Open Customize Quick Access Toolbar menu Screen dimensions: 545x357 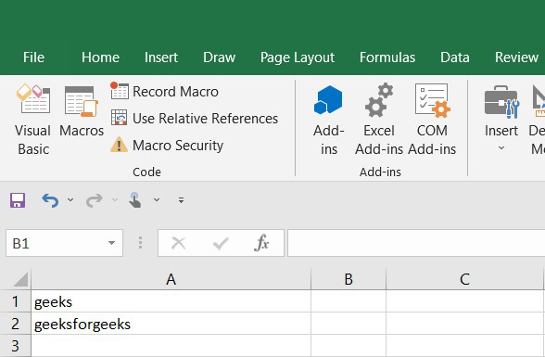[181, 200]
